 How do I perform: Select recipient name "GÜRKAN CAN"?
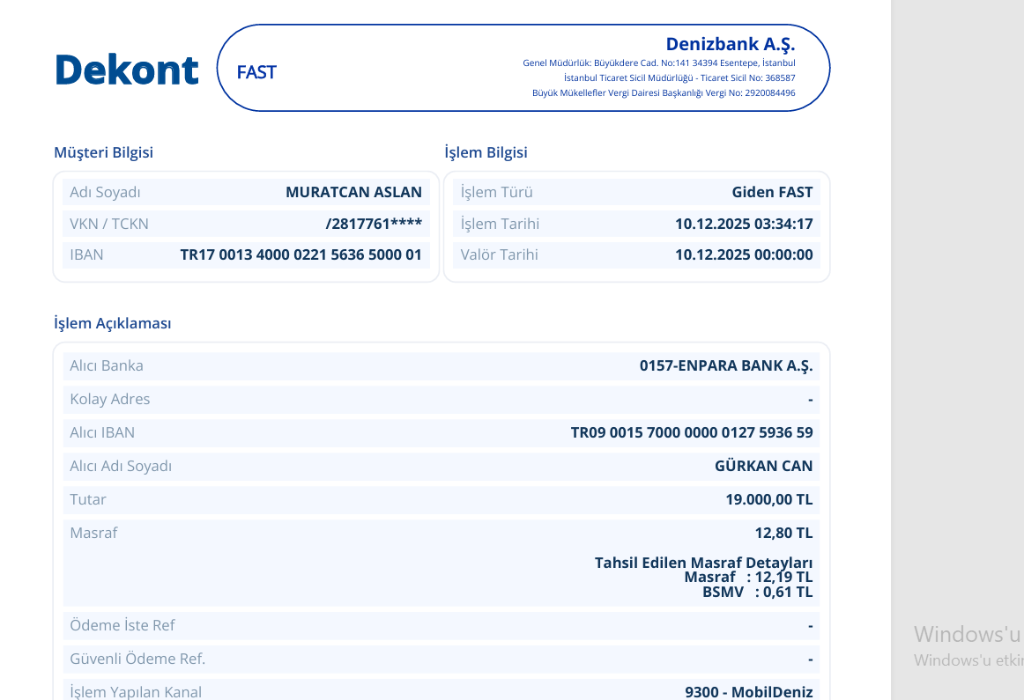763,466
